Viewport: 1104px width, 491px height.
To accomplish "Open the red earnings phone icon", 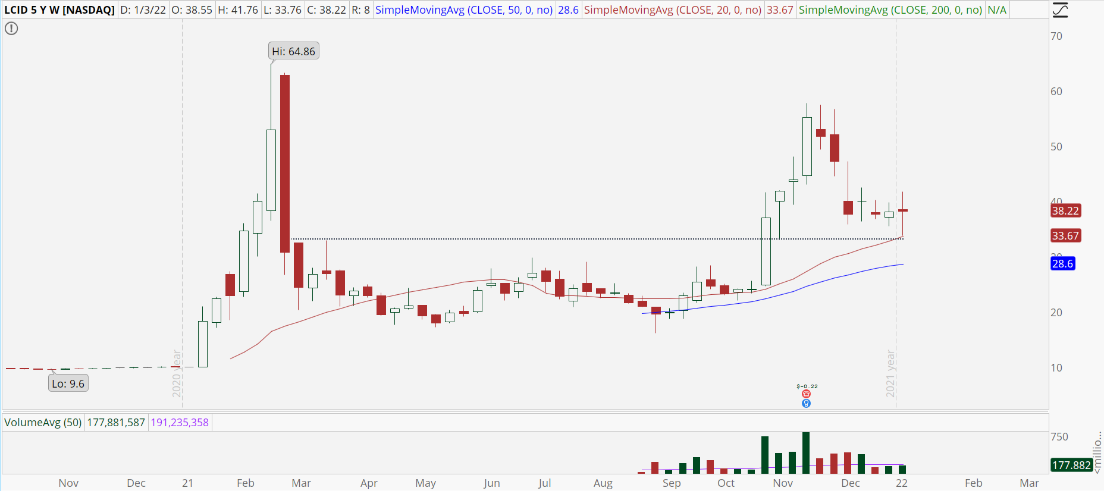I will pos(806,394).
